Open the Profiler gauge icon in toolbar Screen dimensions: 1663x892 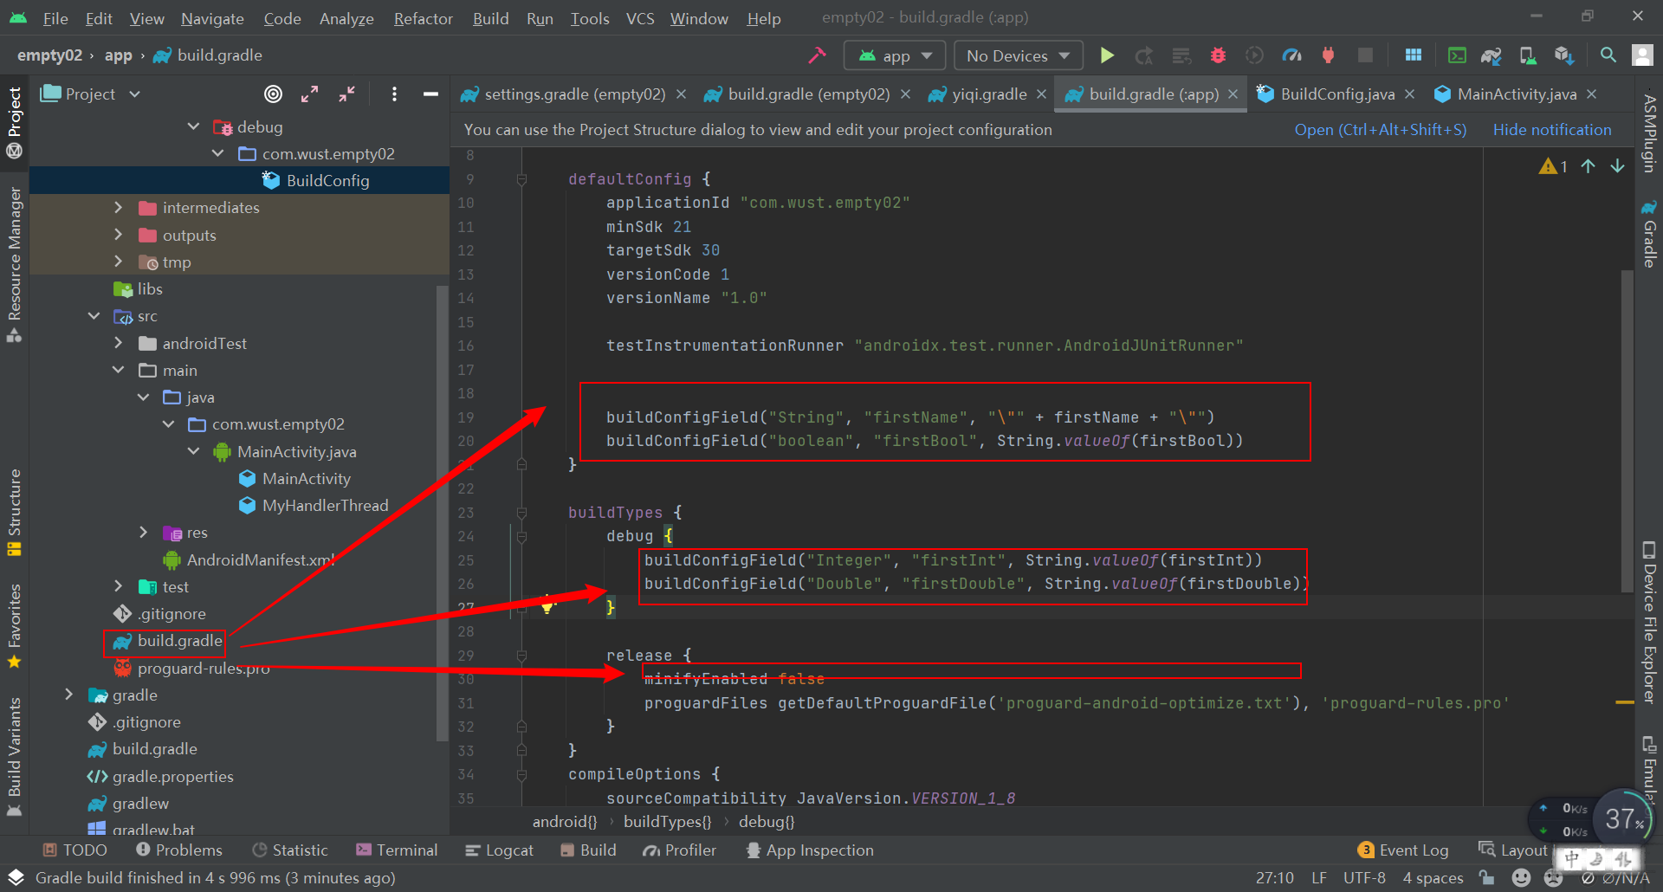[1291, 55]
